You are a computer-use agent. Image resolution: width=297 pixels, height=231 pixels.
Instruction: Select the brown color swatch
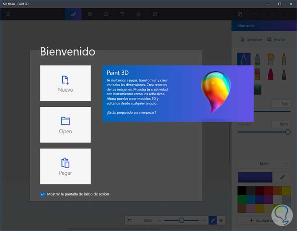[242, 208]
